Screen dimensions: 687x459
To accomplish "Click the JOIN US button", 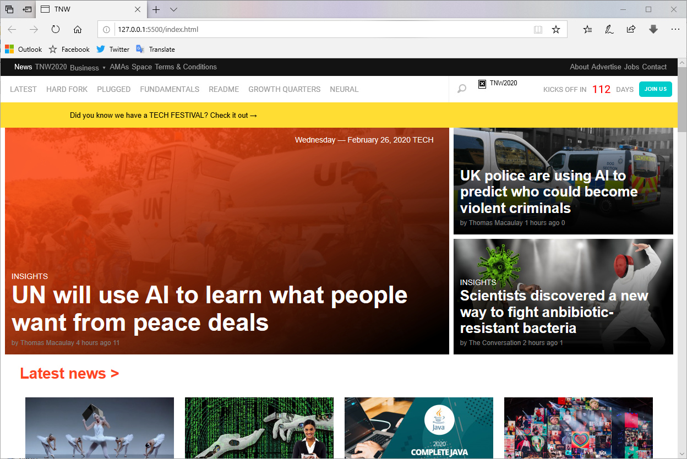I will click(x=656, y=89).
